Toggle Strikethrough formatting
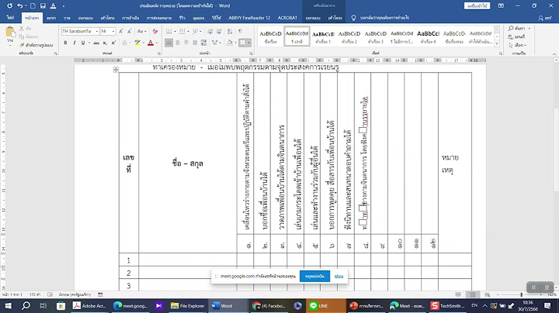 96,43
